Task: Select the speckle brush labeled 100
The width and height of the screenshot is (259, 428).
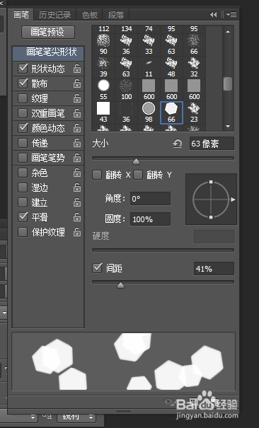Action: pyautogui.click(x=126, y=90)
